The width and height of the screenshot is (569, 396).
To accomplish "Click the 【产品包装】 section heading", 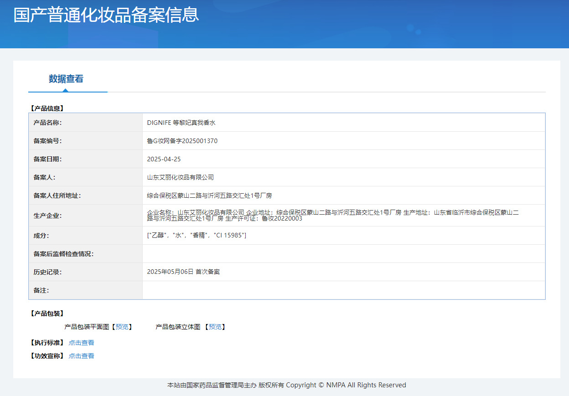I will click(x=47, y=314).
